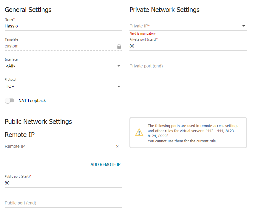Viewport: 255px width, 211px height.
Task: Click the custom Template field
Action: 57,46
